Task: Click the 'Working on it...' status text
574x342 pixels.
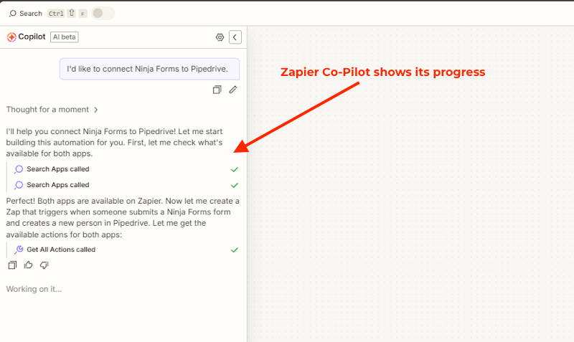Action: 34,289
